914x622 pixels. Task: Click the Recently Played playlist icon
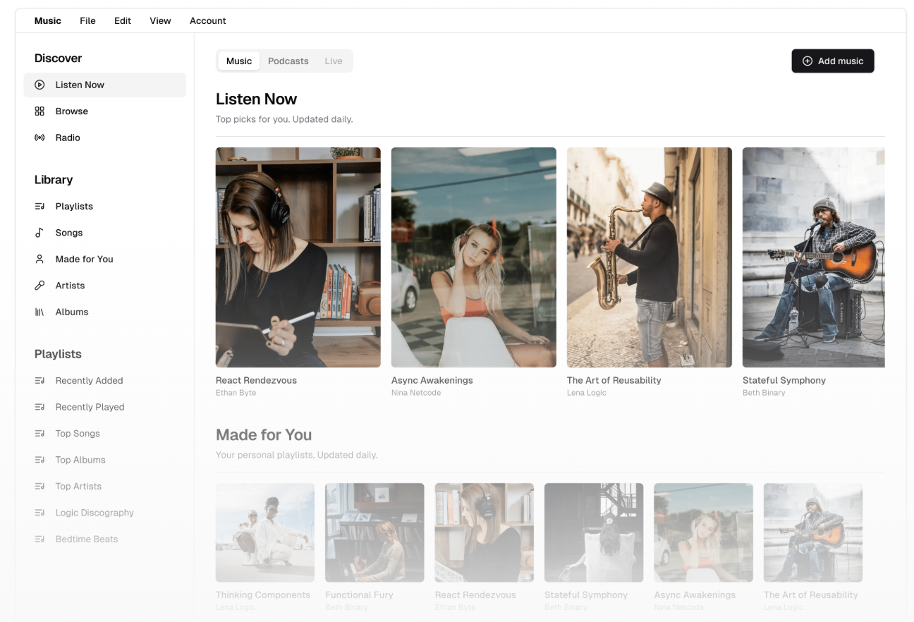[39, 408]
